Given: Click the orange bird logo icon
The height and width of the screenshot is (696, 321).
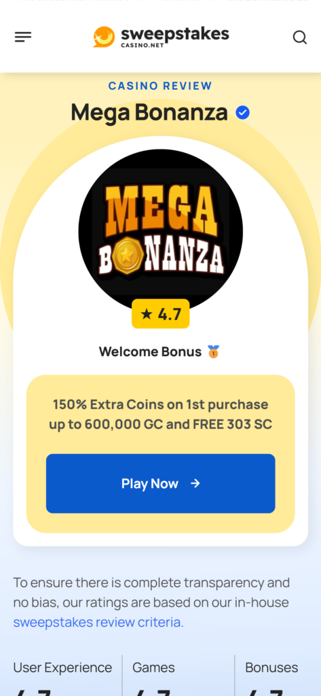Looking at the screenshot, I should (104, 37).
